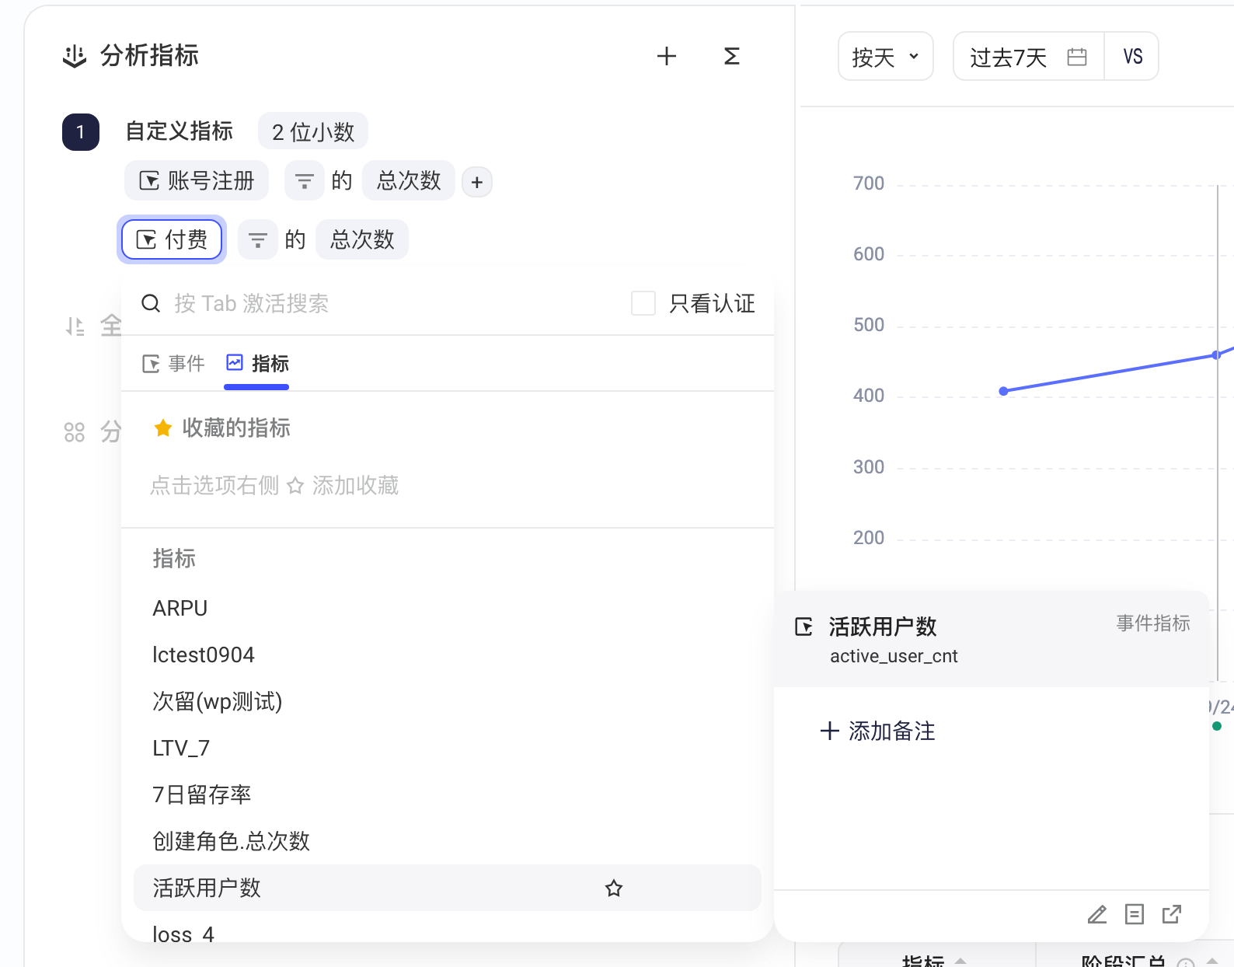
Task: Add operand with small plus after 总次数
Action: [x=477, y=182]
